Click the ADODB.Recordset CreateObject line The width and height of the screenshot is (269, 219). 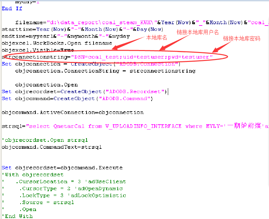point(84,91)
